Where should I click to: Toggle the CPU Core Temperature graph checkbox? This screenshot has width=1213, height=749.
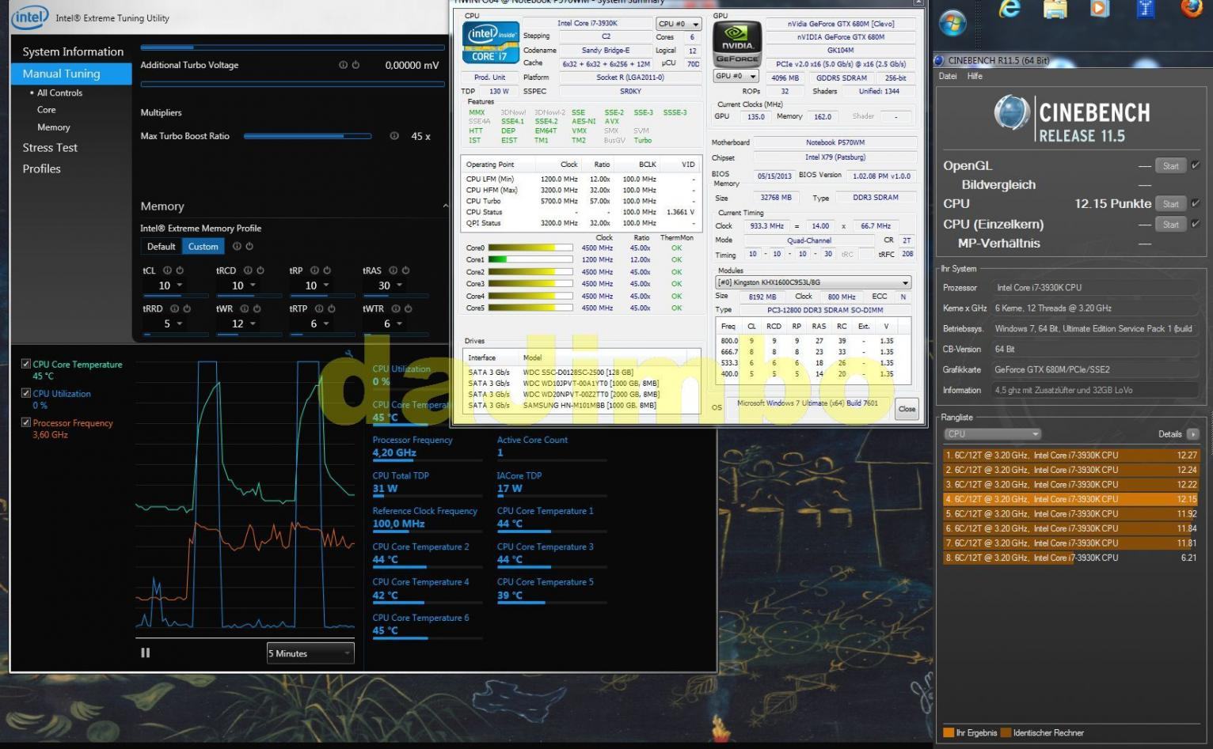(26, 364)
